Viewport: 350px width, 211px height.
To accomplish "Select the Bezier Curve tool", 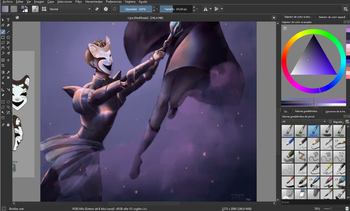I will [3, 48].
